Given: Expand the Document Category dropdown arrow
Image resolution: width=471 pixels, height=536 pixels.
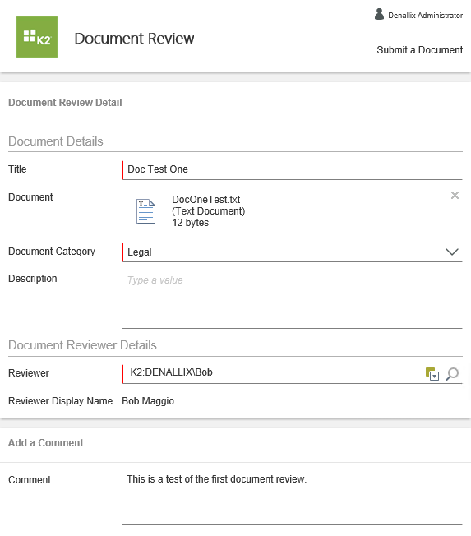Looking at the screenshot, I should (452, 252).
